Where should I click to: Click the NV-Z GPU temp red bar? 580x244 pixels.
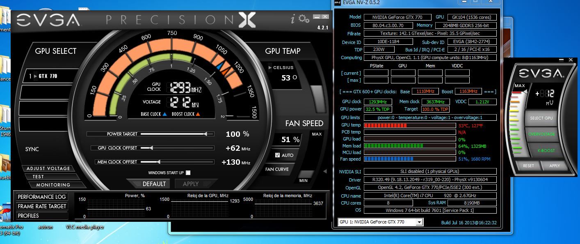(x=410, y=125)
